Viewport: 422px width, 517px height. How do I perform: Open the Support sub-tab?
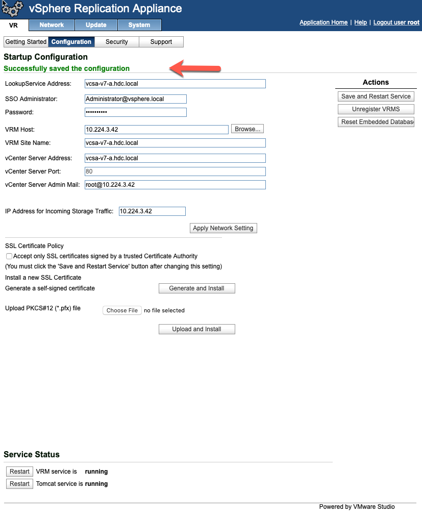click(161, 42)
